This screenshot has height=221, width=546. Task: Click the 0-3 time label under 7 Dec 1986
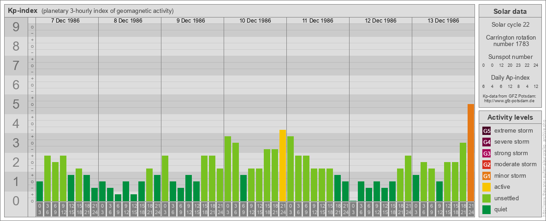pyautogui.click(x=40, y=209)
